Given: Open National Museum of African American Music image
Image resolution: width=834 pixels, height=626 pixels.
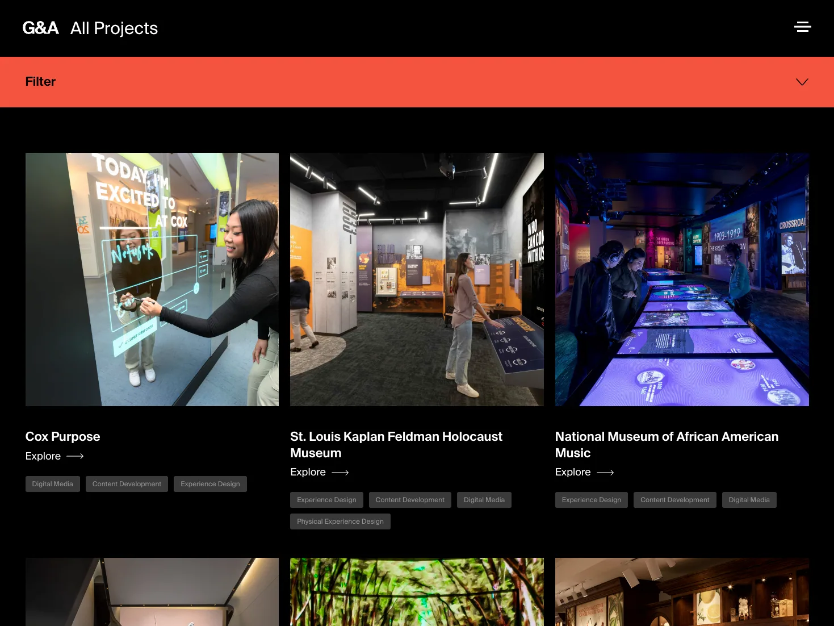Looking at the screenshot, I should click(x=682, y=279).
